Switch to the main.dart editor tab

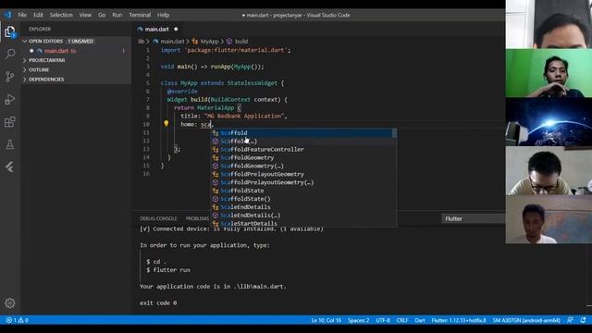158,29
